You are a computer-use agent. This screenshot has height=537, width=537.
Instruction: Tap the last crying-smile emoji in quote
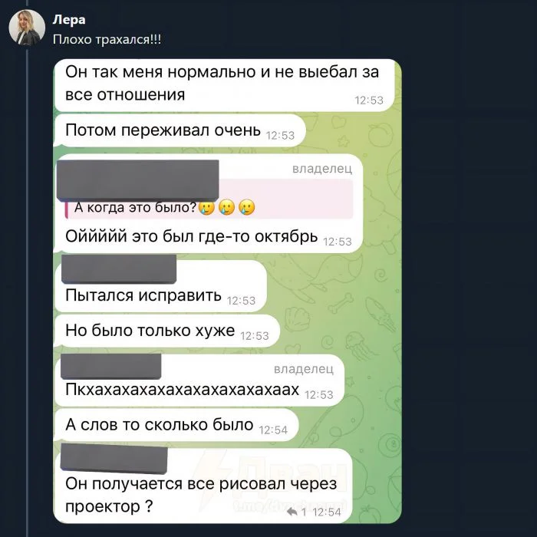click(x=246, y=207)
